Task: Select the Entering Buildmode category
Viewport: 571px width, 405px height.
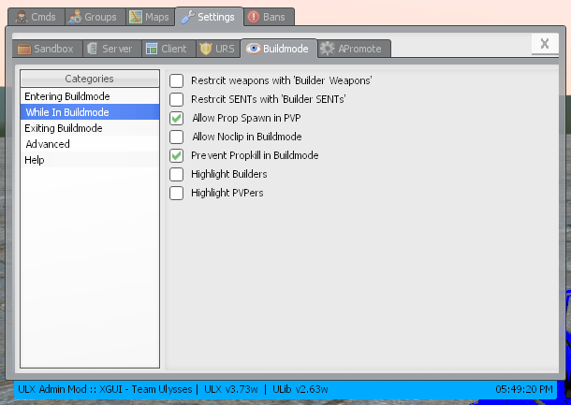Action: coord(90,96)
